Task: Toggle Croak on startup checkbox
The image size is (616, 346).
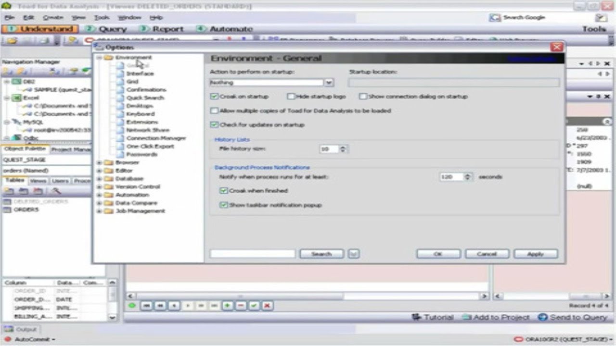Action: 214,97
